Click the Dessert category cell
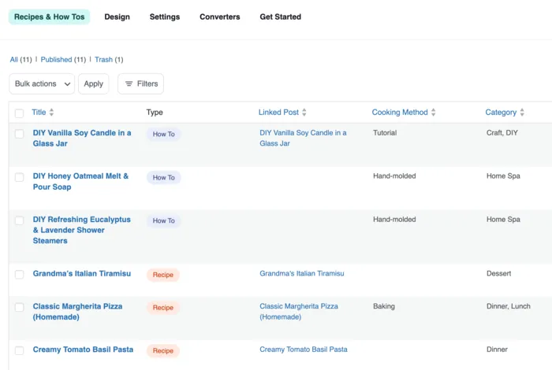The height and width of the screenshot is (370, 552). coord(498,273)
